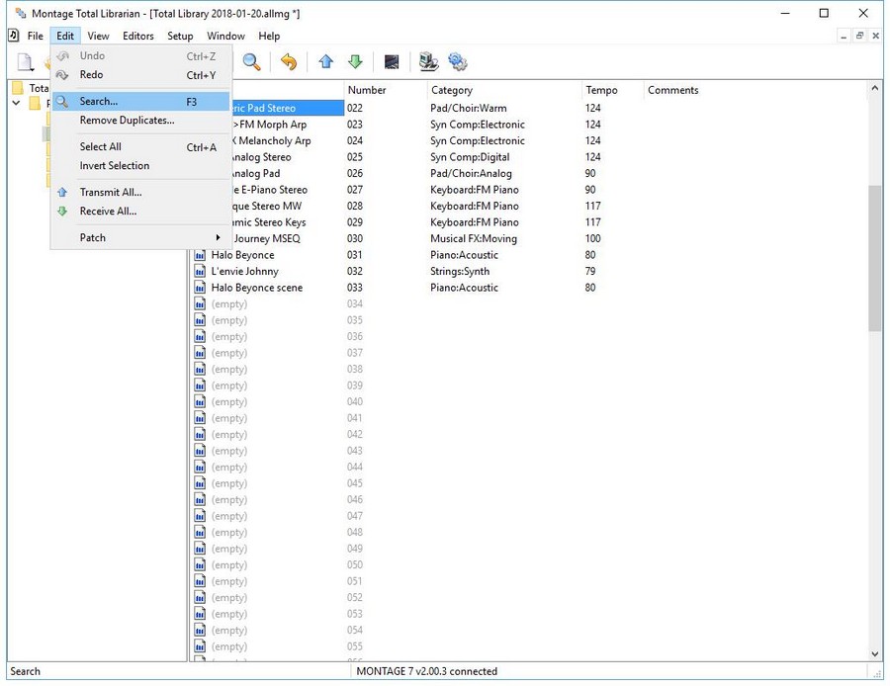Click the New file toolbar icon
Screen dimensions: 890x686
click(x=25, y=62)
